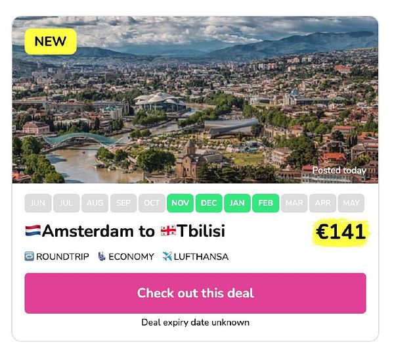Click the greyed-out SEP month chip

(x=123, y=203)
